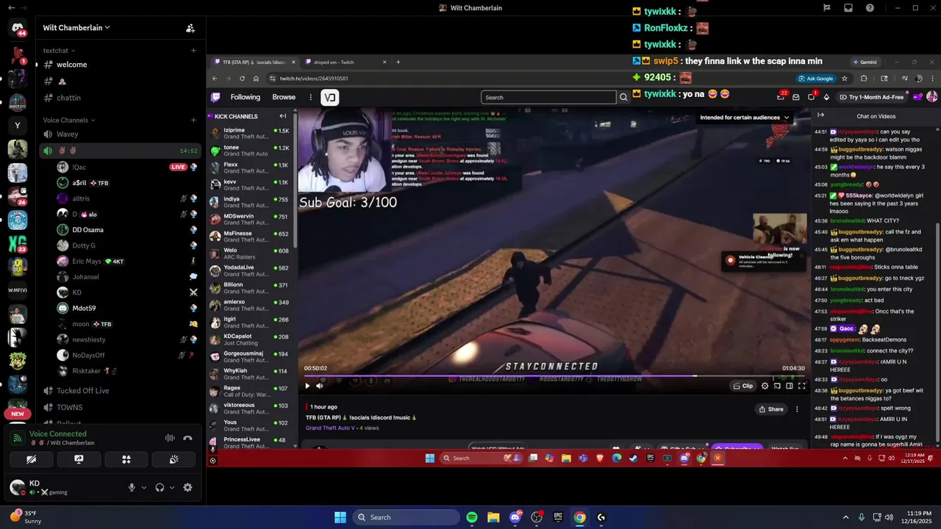Open Discord direct messages home icon

[x=18, y=28]
